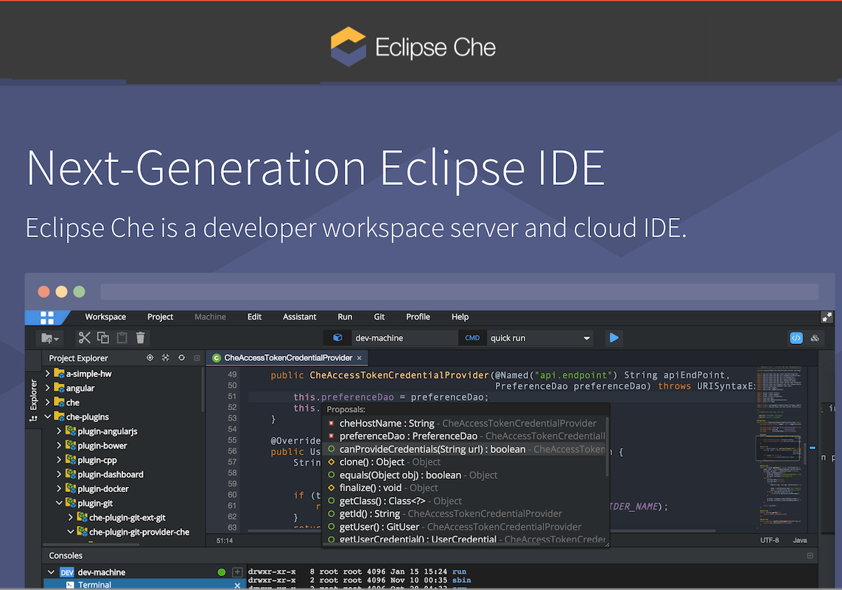Click the Copy icon in the toolbar
842x590 pixels.
102,337
